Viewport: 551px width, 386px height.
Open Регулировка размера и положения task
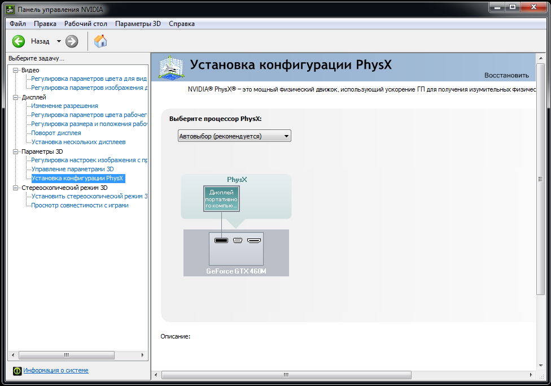[x=89, y=124]
